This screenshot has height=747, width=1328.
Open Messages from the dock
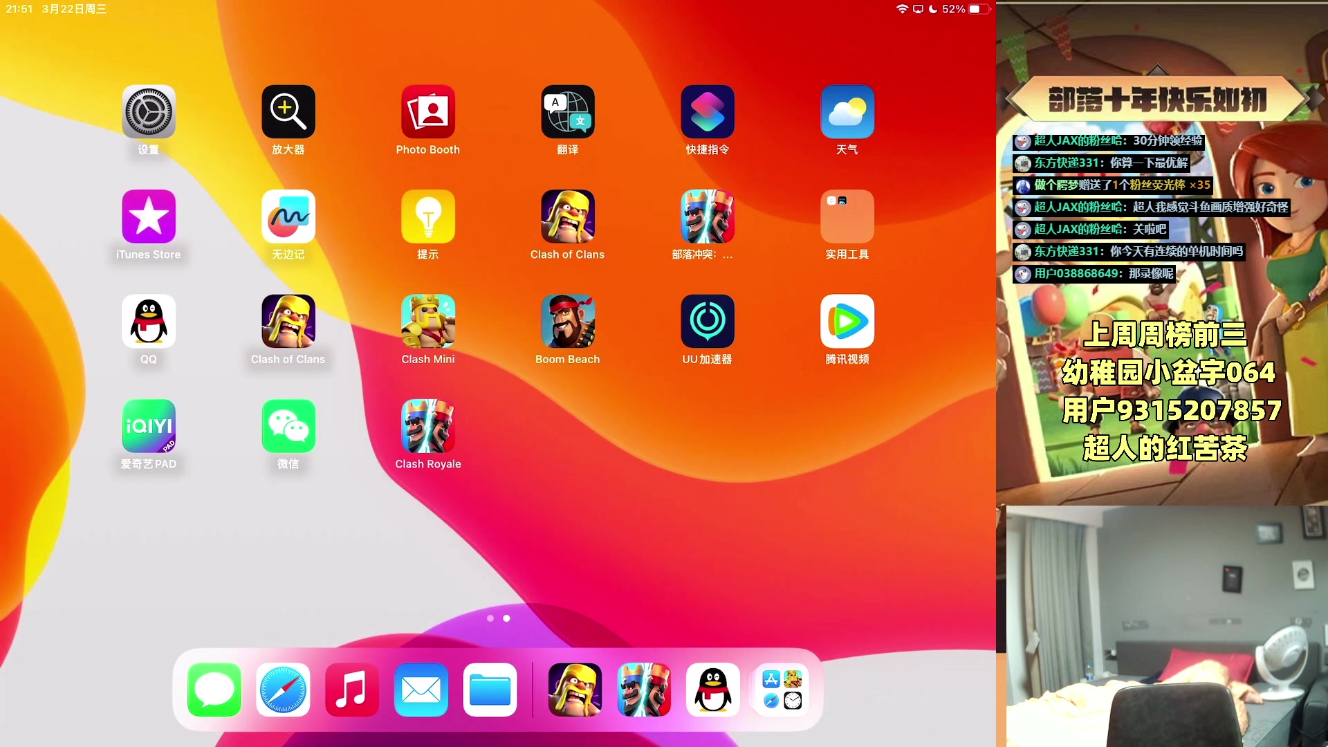point(214,690)
